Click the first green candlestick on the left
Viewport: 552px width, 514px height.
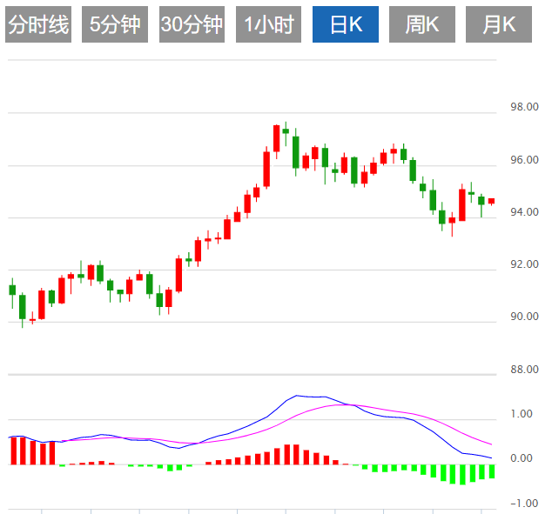[x=12, y=290]
